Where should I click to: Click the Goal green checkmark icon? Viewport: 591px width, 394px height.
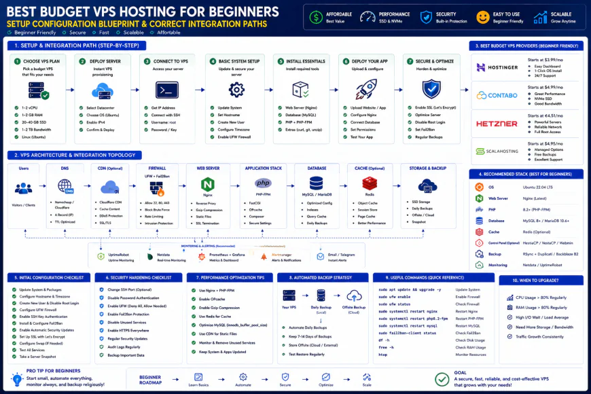tap(442, 379)
